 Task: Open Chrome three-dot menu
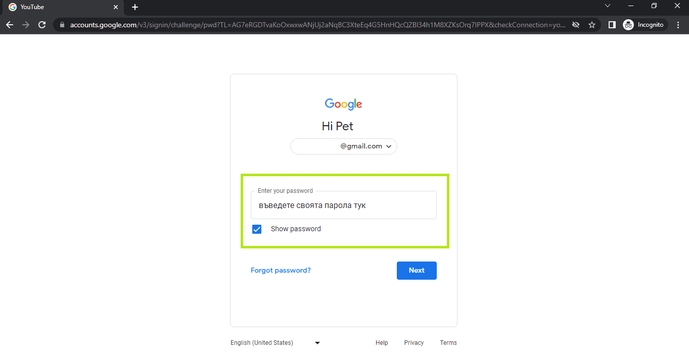click(678, 25)
